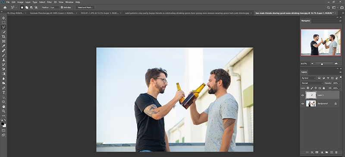Switch to saint-patrick-s-day-party document tab
345x157 pixels.
(187, 13)
